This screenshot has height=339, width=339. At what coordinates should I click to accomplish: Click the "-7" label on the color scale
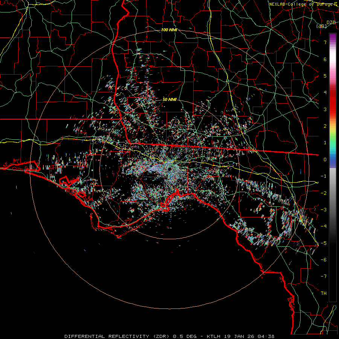click(x=324, y=276)
